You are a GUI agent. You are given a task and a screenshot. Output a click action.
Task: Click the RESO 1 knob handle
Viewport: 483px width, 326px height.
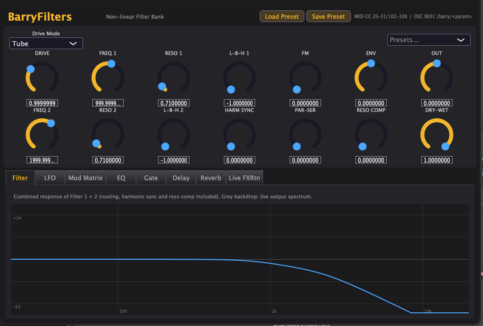coord(162,86)
